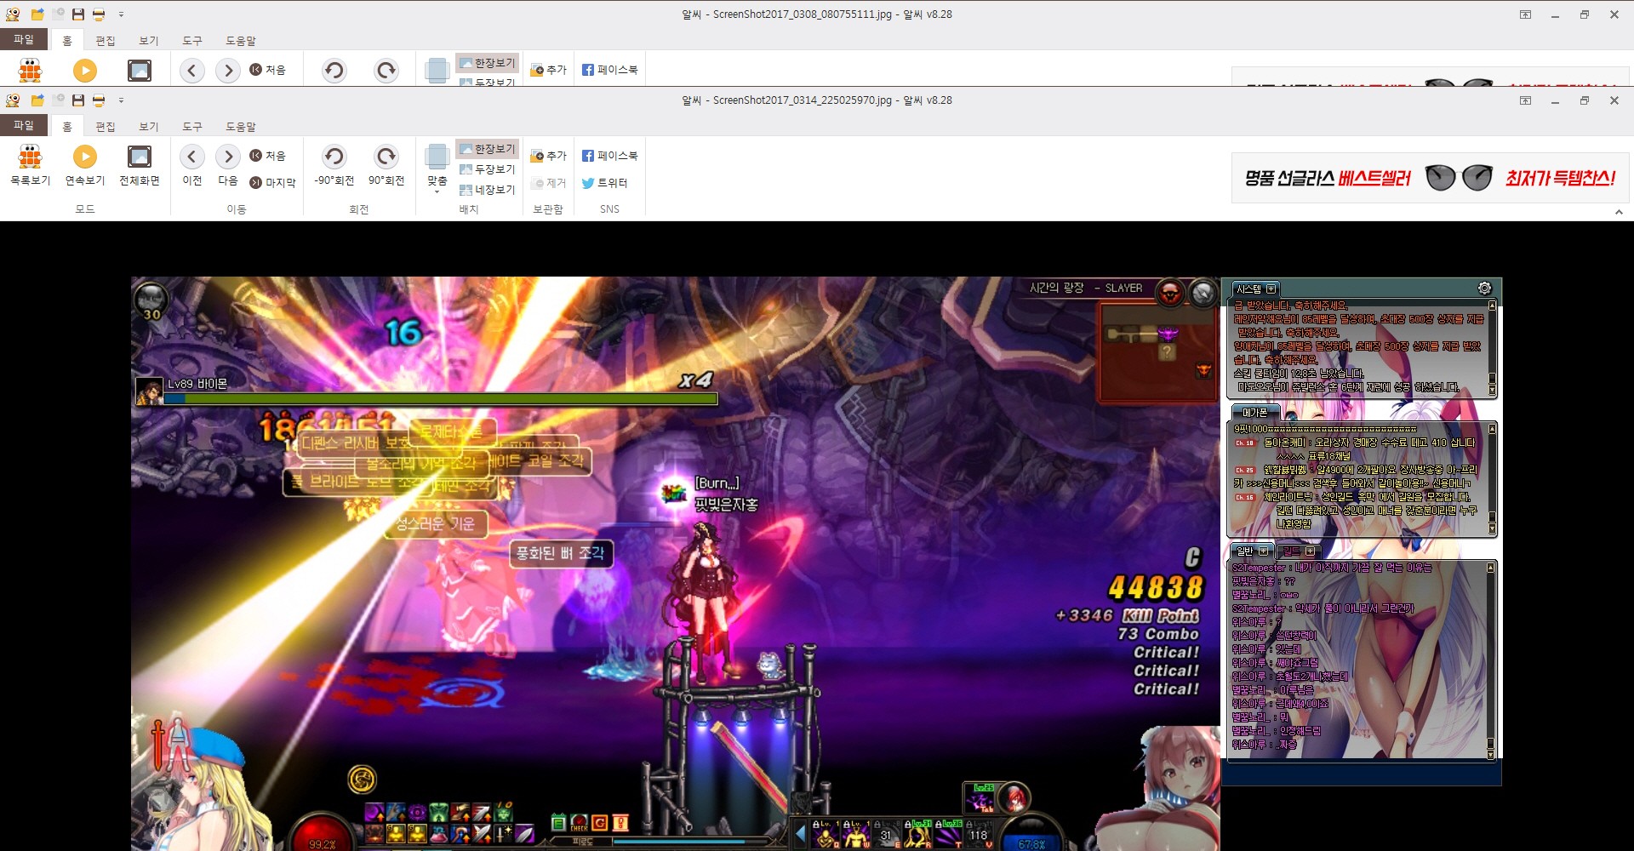The image size is (1634, 851).
Task: Click the sunglasses bestseller ad banner
Action: pos(1430,178)
